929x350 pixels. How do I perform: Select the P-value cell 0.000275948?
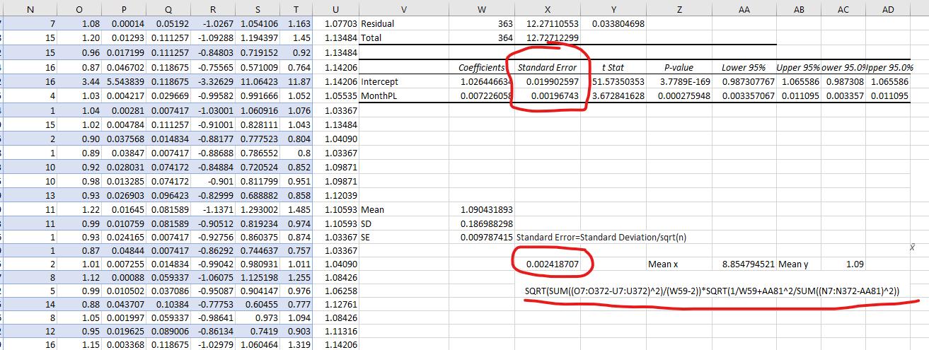click(x=679, y=95)
